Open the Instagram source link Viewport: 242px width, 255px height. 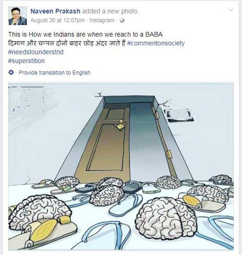tap(102, 21)
